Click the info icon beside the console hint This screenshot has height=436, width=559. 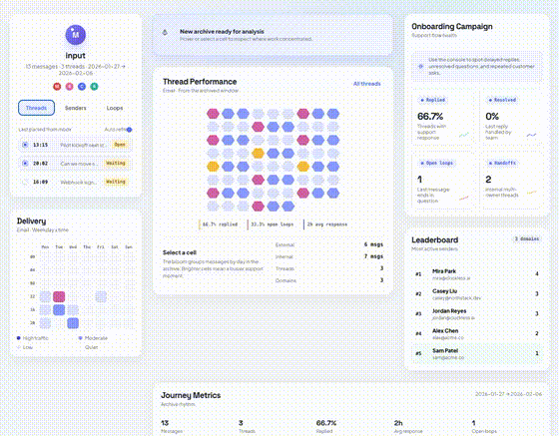(x=420, y=66)
